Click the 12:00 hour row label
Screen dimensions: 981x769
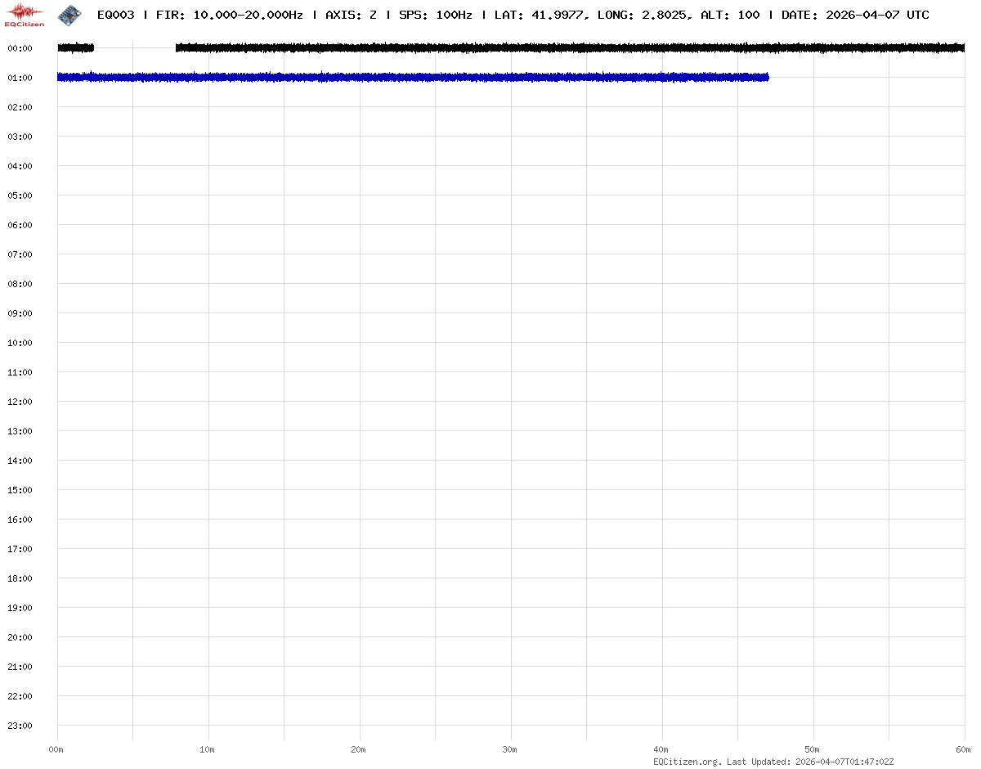tap(20, 402)
